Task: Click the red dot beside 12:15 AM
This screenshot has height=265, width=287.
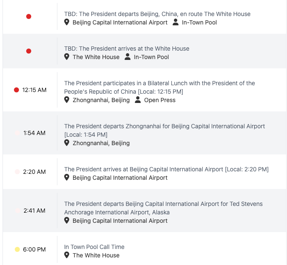Action: tap(16, 90)
